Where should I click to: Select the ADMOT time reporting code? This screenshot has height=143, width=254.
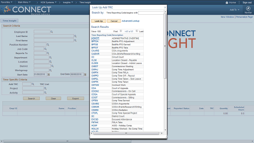(95, 39)
